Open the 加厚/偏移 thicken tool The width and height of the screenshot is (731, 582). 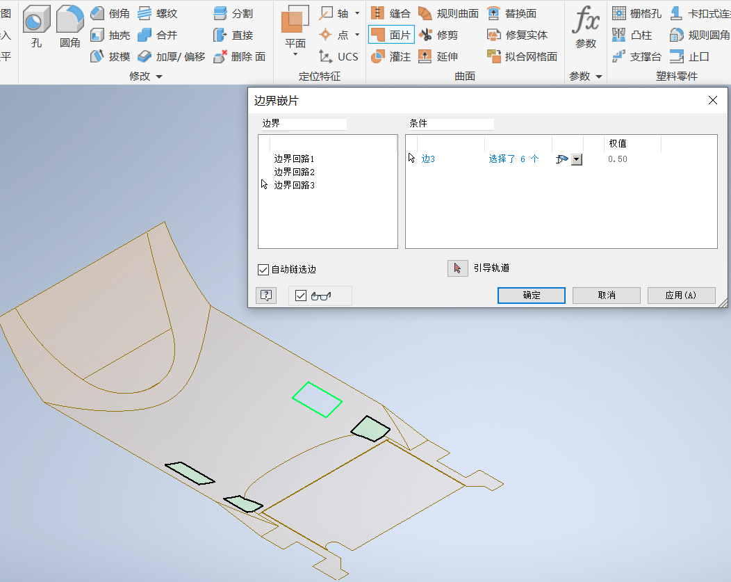tap(171, 56)
